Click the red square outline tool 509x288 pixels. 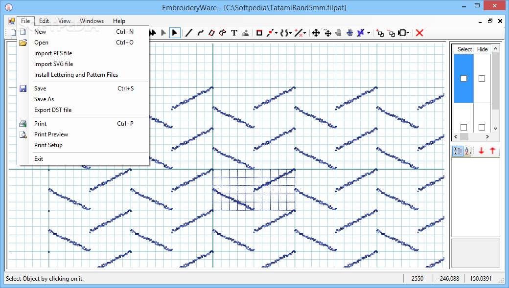coord(259,33)
